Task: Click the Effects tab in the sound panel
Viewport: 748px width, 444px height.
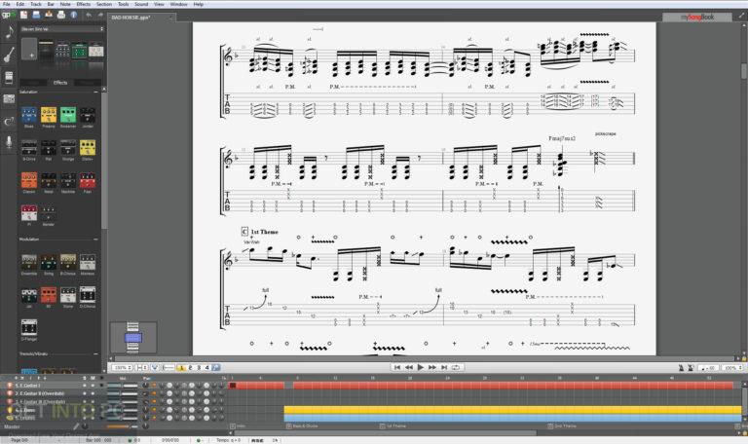Action: [x=60, y=83]
